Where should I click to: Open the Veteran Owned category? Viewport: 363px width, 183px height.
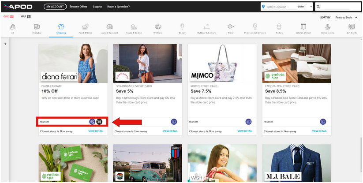(303, 29)
